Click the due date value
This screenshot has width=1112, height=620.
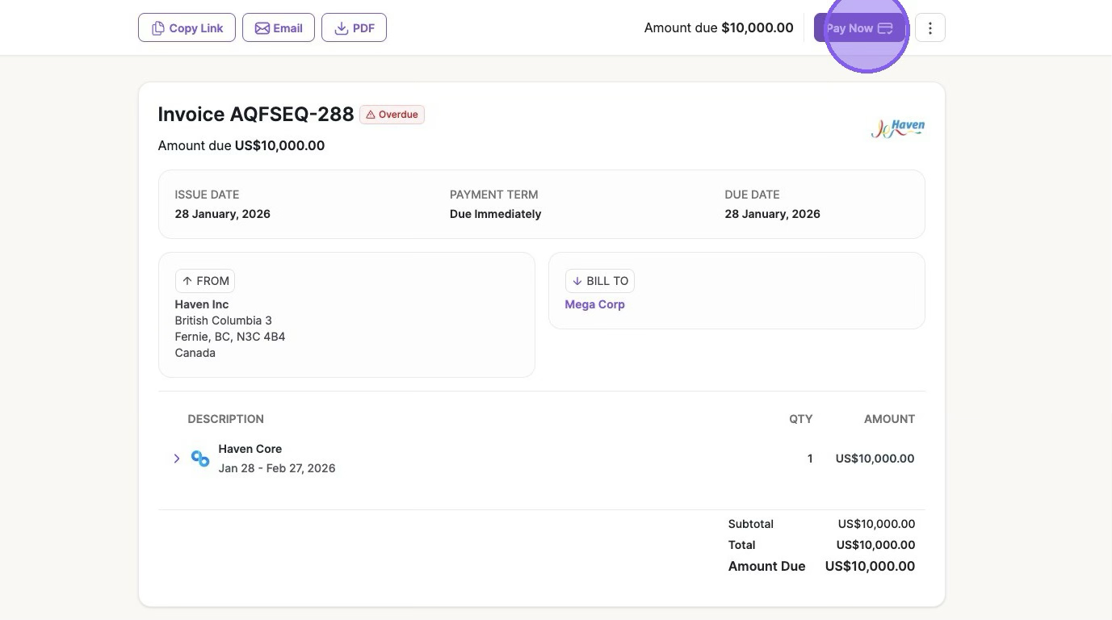point(772,214)
